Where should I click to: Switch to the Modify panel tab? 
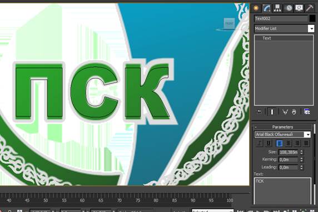267,8
